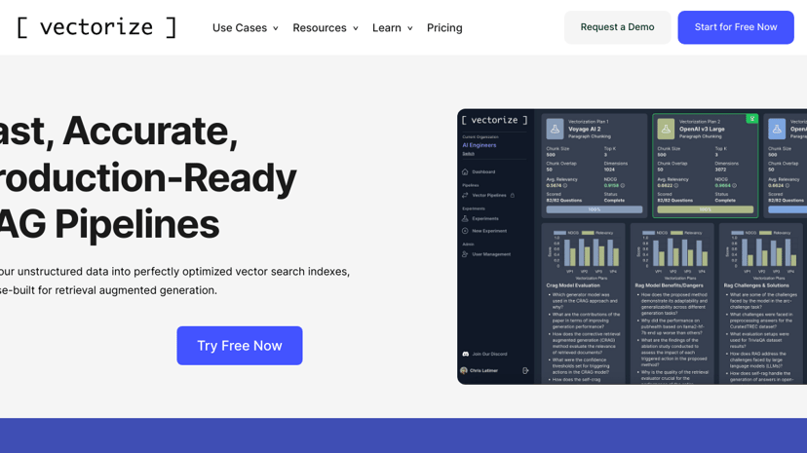Expand the Resources chevron arrow

click(x=355, y=28)
